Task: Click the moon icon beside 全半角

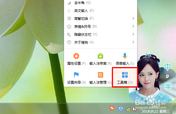Action: pyautogui.click(x=69, y=3)
